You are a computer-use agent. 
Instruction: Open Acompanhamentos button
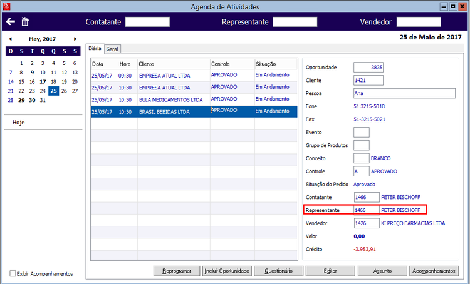coord(434,271)
